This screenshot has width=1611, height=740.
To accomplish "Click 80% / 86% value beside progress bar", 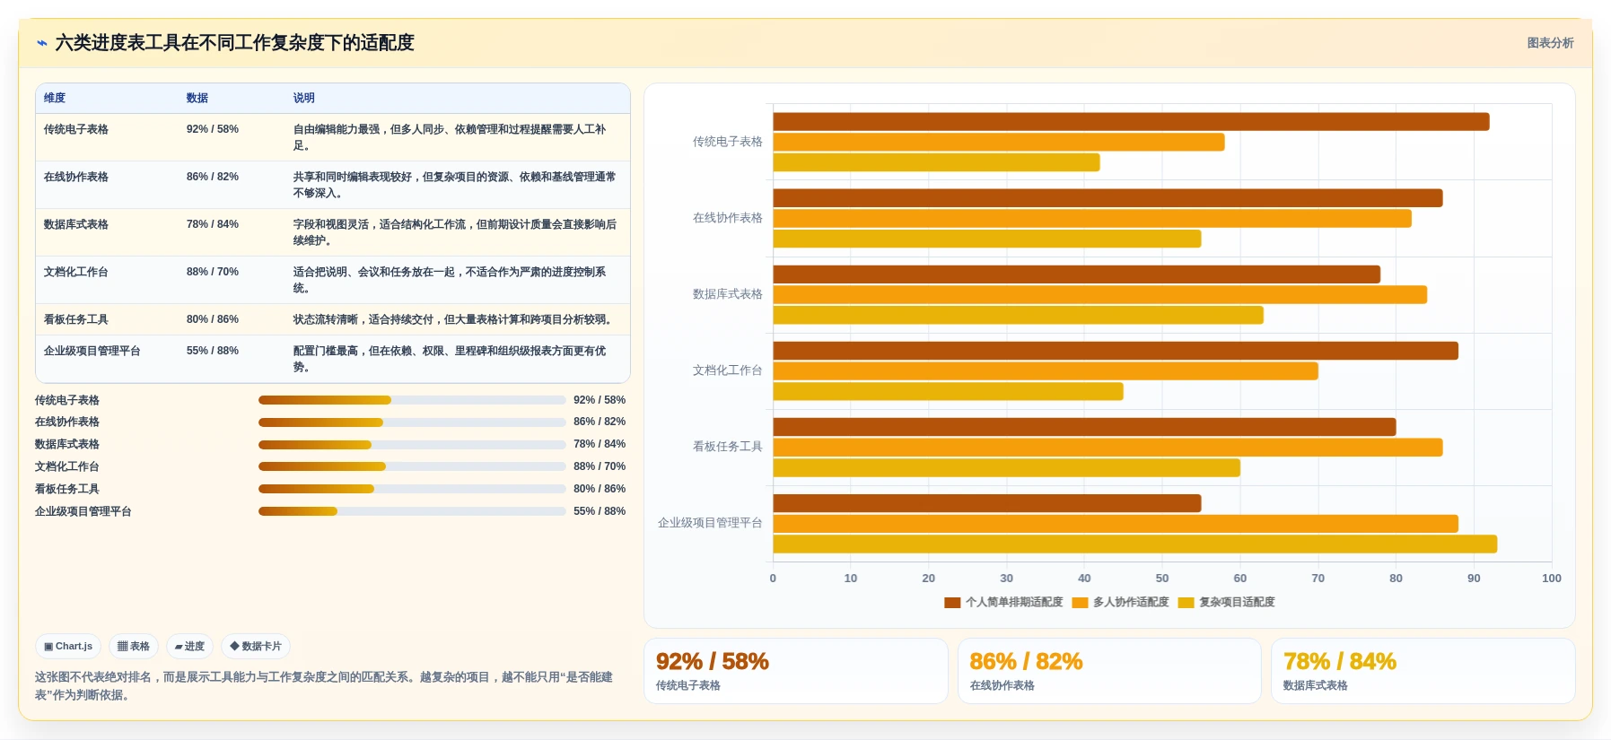I will point(600,489).
